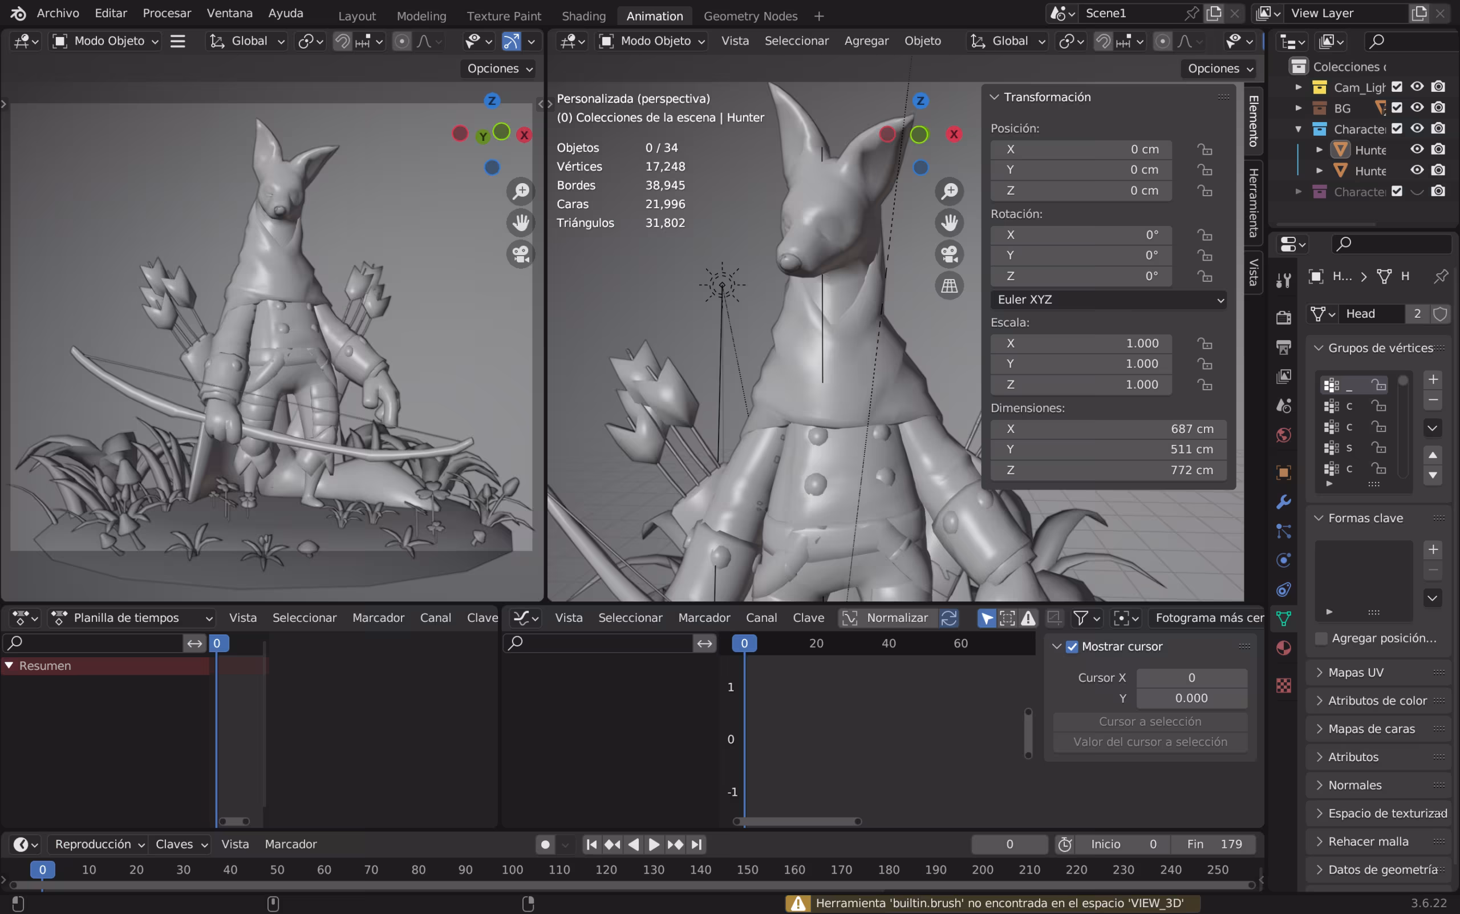This screenshot has height=914, width=1460.
Task: Click the Cursor a selección button
Action: (x=1149, y=722)
